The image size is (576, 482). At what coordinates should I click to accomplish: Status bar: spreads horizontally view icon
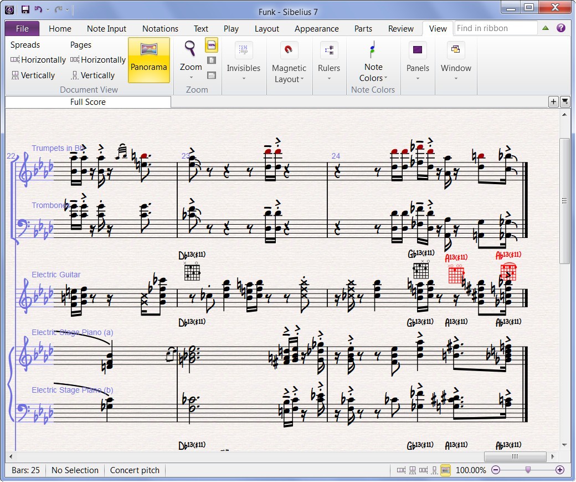pos(401,470)
